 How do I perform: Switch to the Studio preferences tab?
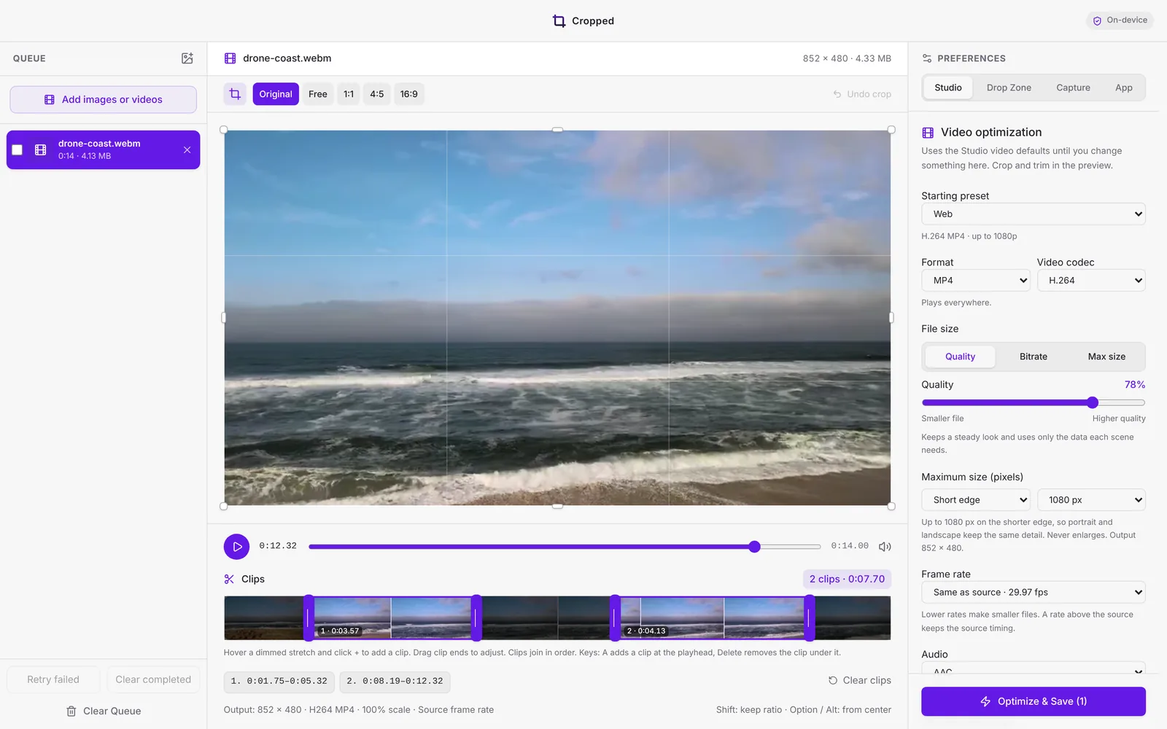coord(948,87)
